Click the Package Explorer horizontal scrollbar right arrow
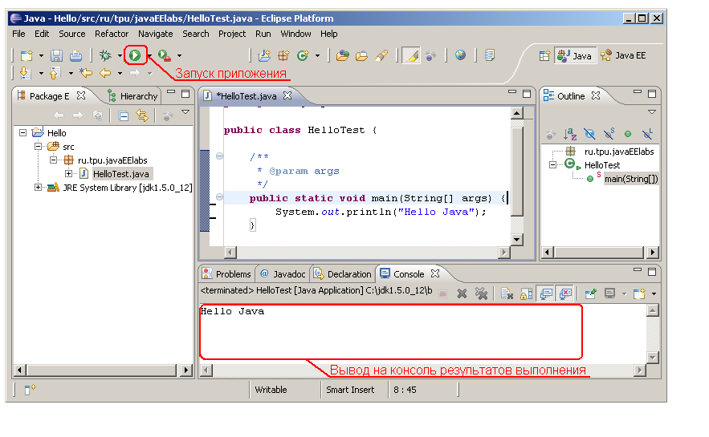The height and width of the screenshot is (437, 709). click(185, 370)
